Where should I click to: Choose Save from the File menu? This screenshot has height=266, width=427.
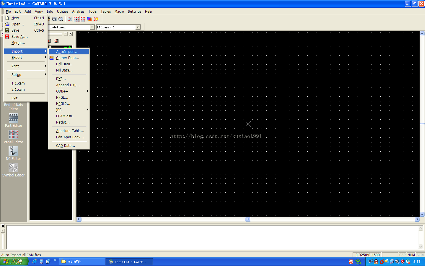(26, 30)
